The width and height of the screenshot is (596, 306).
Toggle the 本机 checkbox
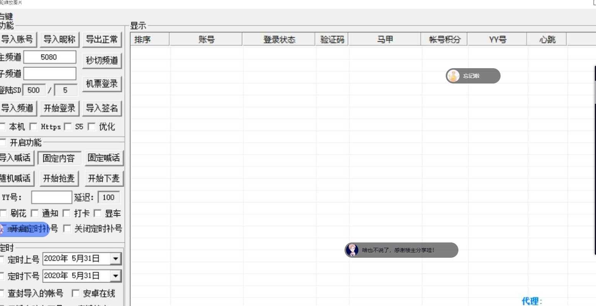coord(3,126)
